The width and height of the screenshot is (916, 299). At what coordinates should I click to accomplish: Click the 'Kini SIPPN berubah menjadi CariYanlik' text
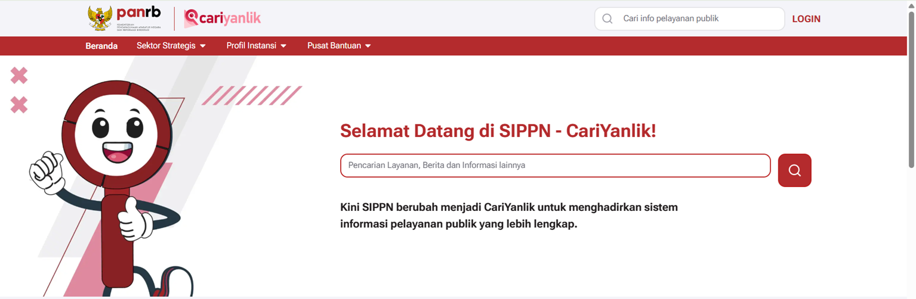(509, 216)
